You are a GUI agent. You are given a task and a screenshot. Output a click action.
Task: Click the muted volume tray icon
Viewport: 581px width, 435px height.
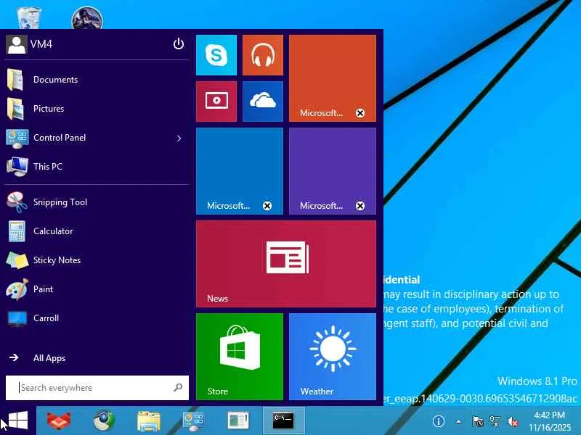point(513,421)
